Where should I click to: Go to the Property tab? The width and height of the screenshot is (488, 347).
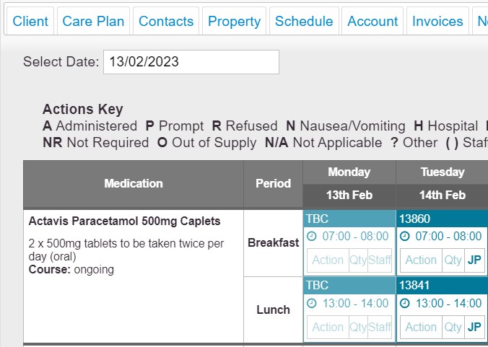click(x=234, y=21)
